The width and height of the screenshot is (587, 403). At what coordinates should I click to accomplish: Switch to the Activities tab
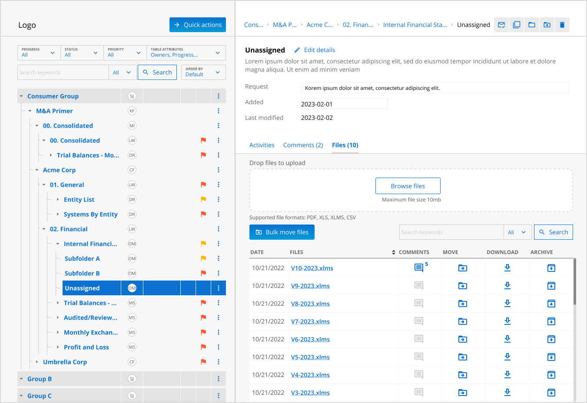click(x=262, y=145)
